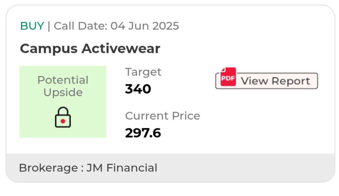Image resolution: width=339 pixels, height=196 pixels.
Task: Click the View Report text
Action: point(275,81)
